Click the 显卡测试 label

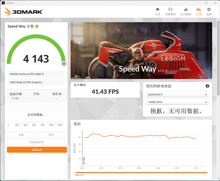pyautogui.click(x=80, y=85)
